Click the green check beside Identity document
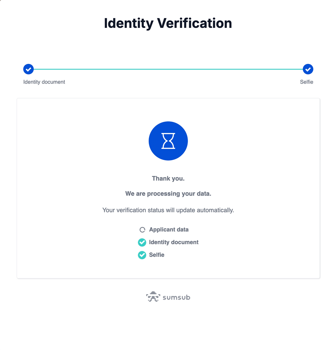 [x=142, y=243]
